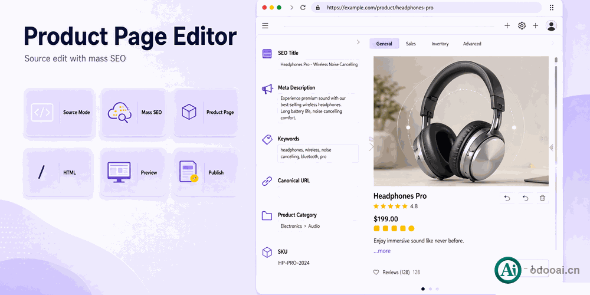
Task: Click the Mass SEO cloud search icon
Action: click(120, 112)
